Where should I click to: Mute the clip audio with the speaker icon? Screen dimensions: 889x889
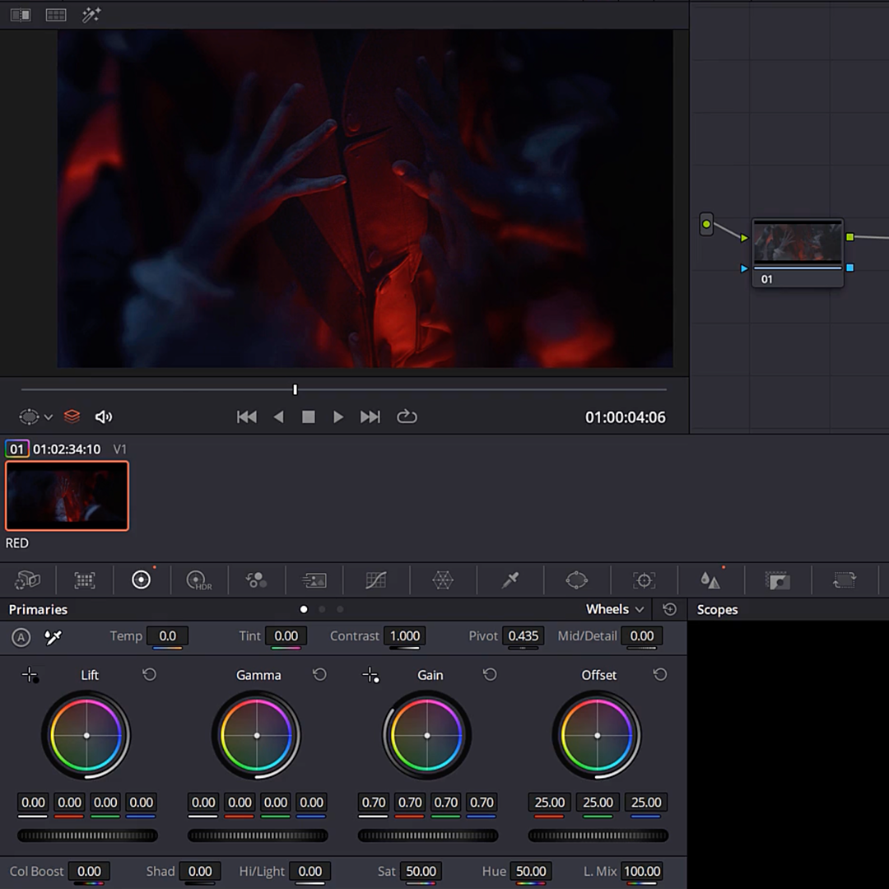pos(104,417)
